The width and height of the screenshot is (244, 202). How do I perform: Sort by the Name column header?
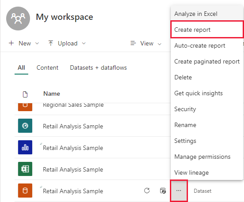[52, 94]
